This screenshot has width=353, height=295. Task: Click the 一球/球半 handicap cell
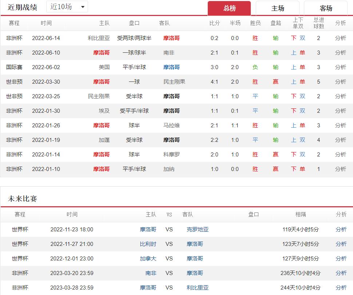(x=134, y=53)
